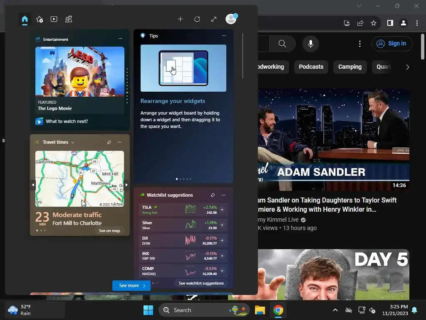Image resolution: width=426 pixels, height=320 pixels.
Task: Open the widgets Home tab
Action: coord(25,19)
